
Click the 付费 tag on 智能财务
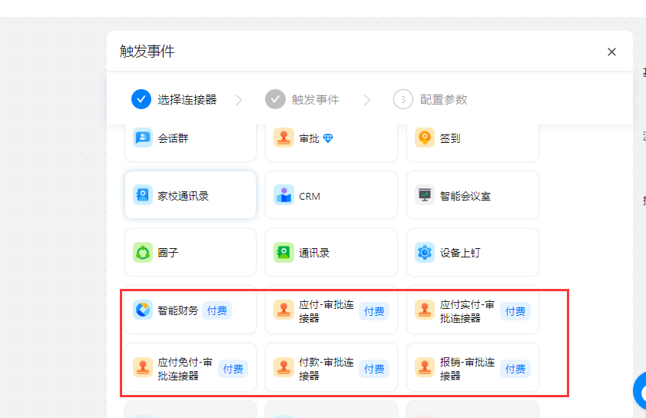coord(217,310)
